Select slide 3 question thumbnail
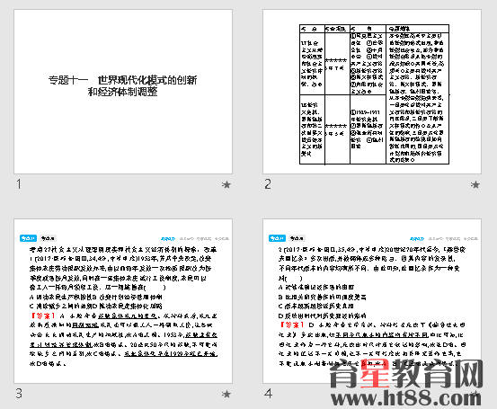Screen dimensions: 497x409 (123, 301)
